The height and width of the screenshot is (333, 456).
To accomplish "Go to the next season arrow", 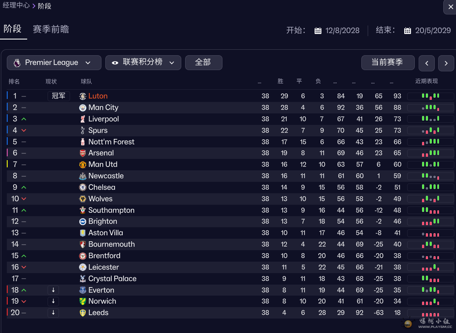I will point(446,63).
